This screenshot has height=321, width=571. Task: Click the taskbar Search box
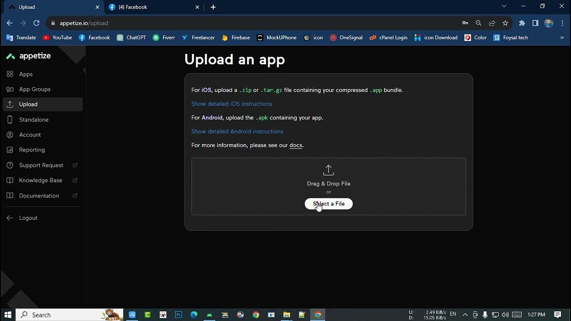click(x=70, y=315)
